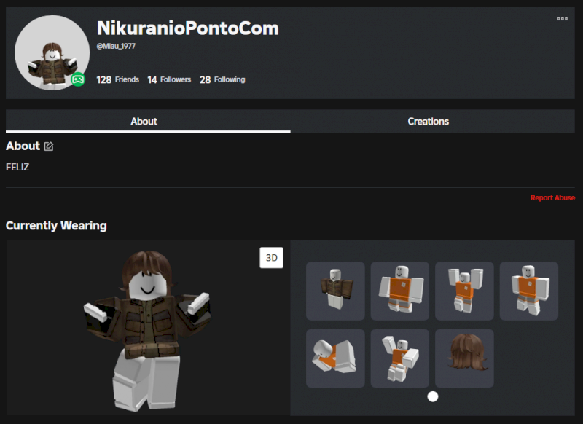Open the brown hair accessory item
This screenshot has width=583, height=424.
point(464,358)
